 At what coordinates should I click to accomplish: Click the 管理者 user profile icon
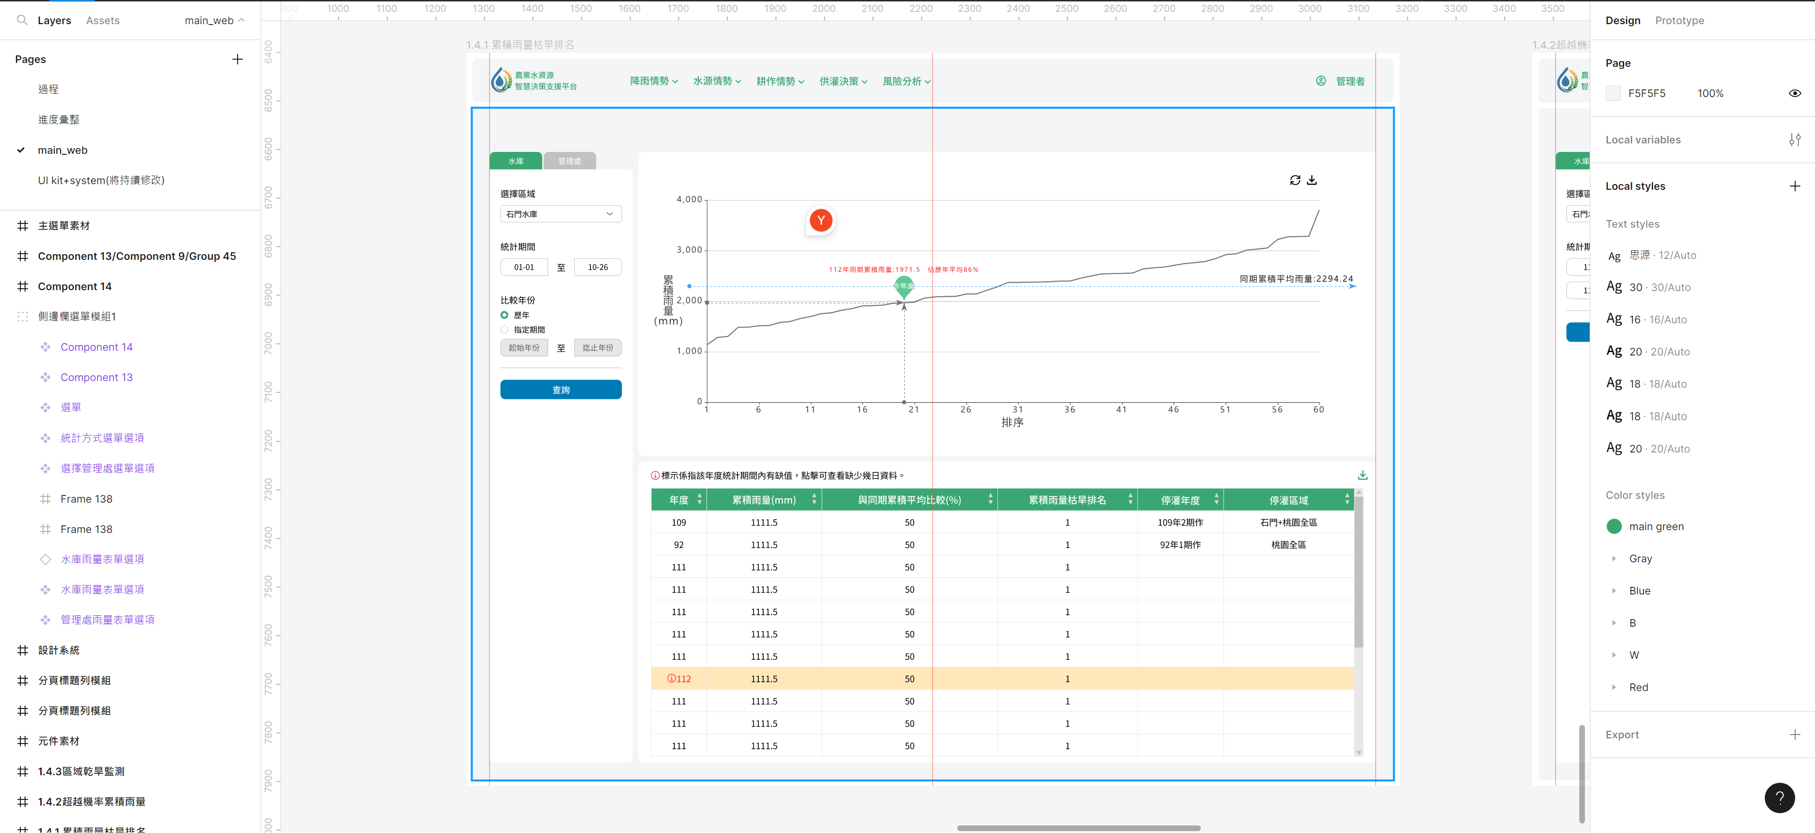(x=1321, y=81)
